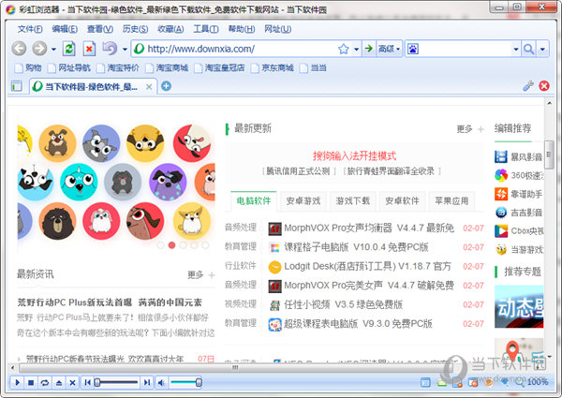The height and width of the screenshot is (398, 562).
Task: Stop loading with the red X icon
Action: pyautogui.click(x=89, y=49)
